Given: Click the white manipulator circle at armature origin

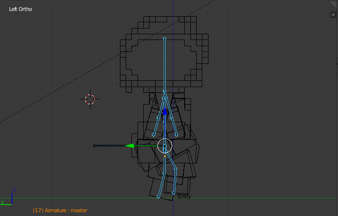Looking at the screenshot, I should pyautogui.click(x=165, y=146).
